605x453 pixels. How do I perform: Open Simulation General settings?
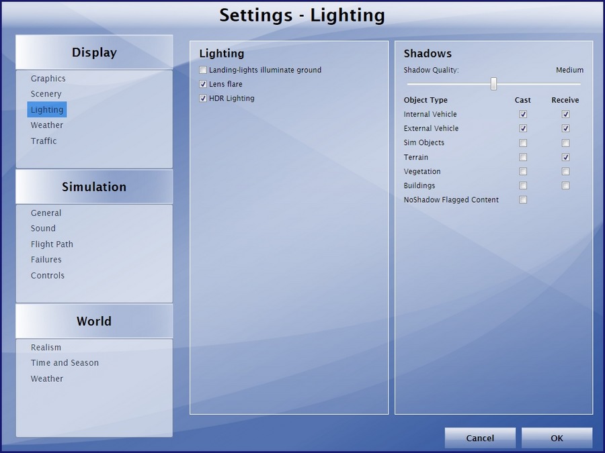click(46, 213)
